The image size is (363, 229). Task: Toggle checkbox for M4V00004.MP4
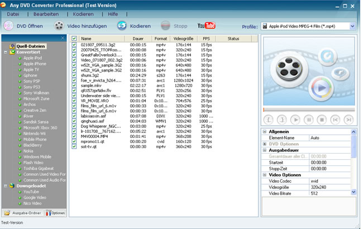74,136
